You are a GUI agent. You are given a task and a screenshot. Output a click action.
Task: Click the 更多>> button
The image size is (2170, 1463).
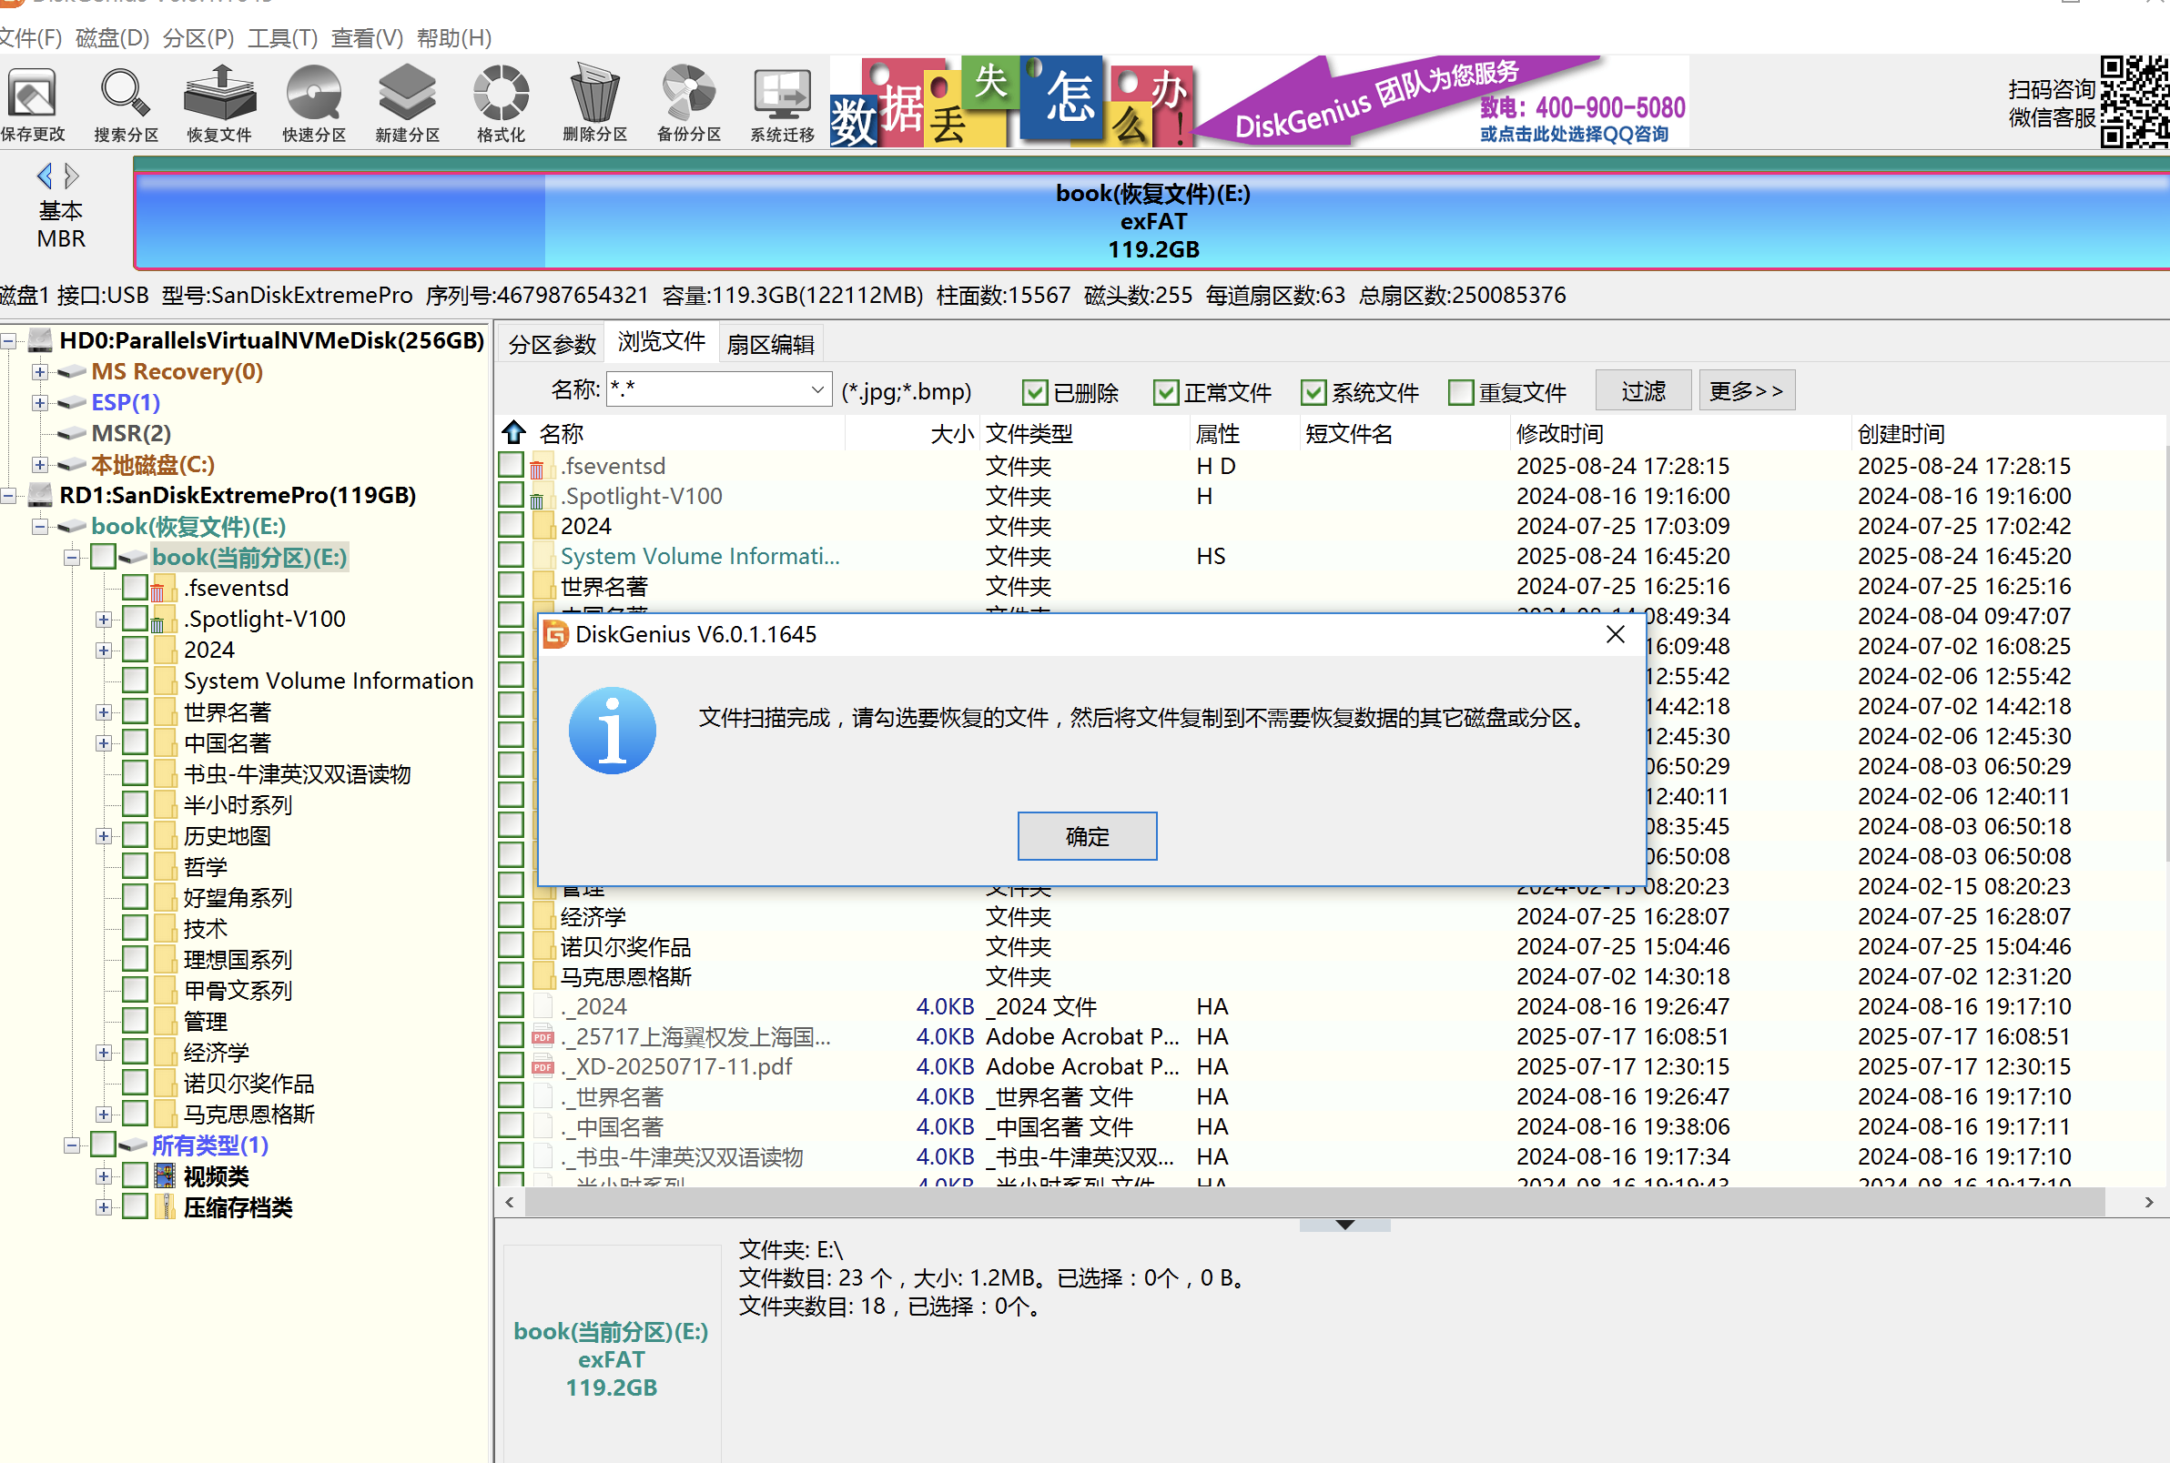[x=1745, y=391]
